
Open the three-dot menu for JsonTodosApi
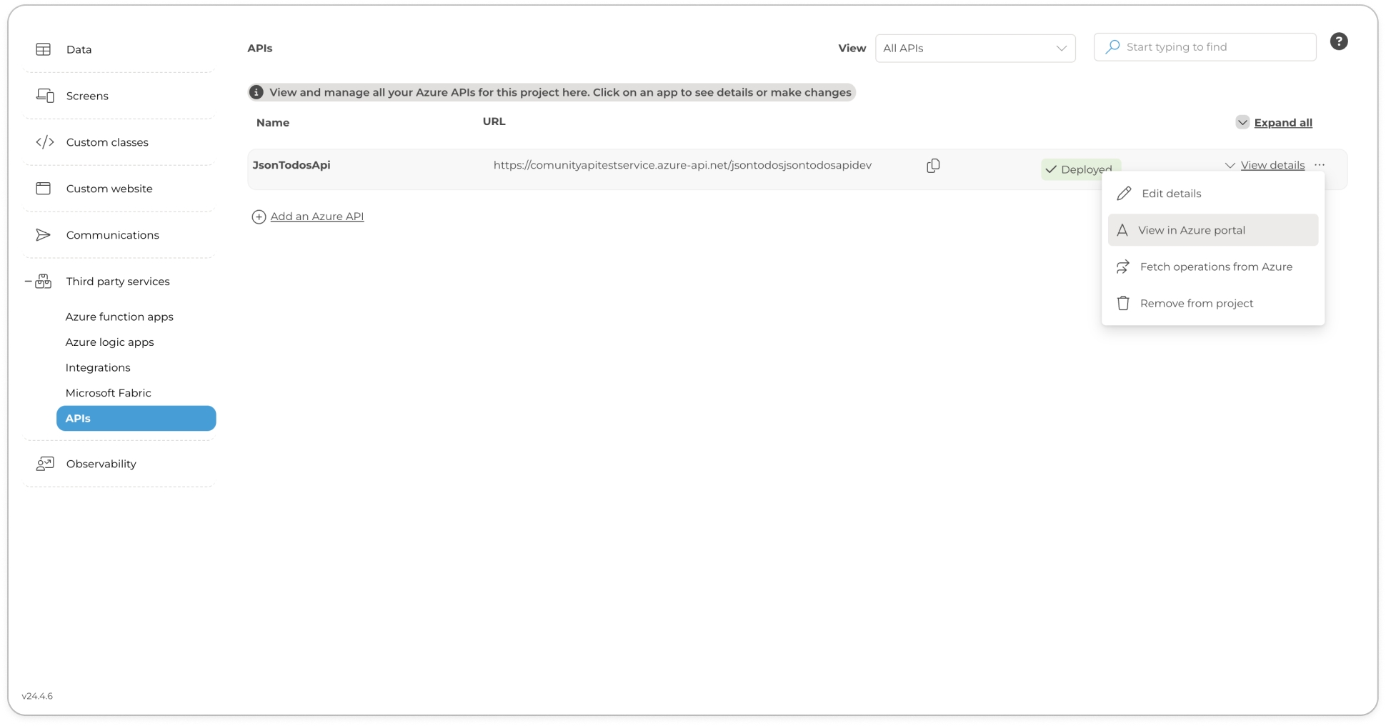(x=1320, y=165)
